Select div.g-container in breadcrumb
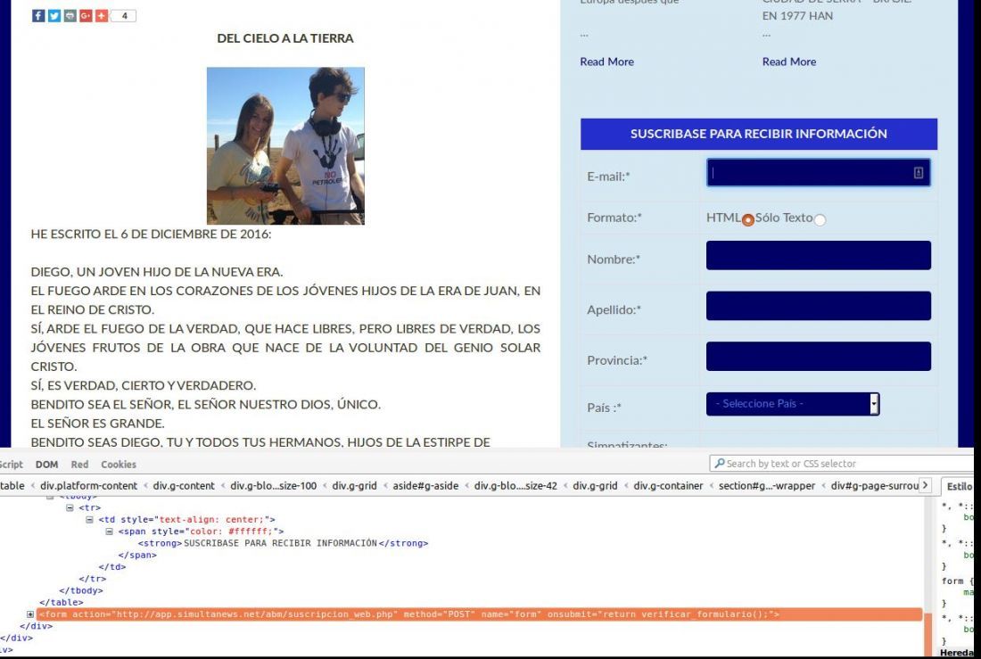The height and width of the screenshot is (659, 981). pyautogui.click(x=668, y=486)
